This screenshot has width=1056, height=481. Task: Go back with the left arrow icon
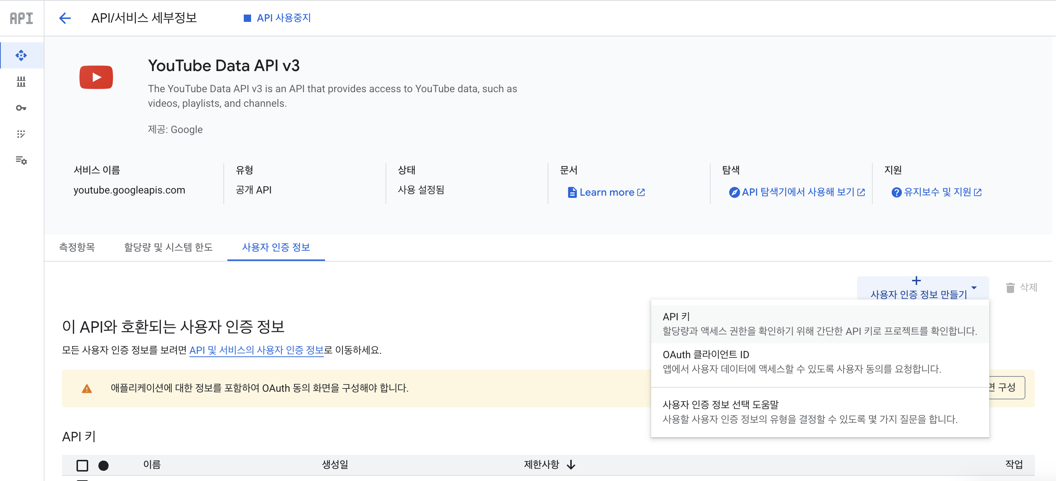65,18
